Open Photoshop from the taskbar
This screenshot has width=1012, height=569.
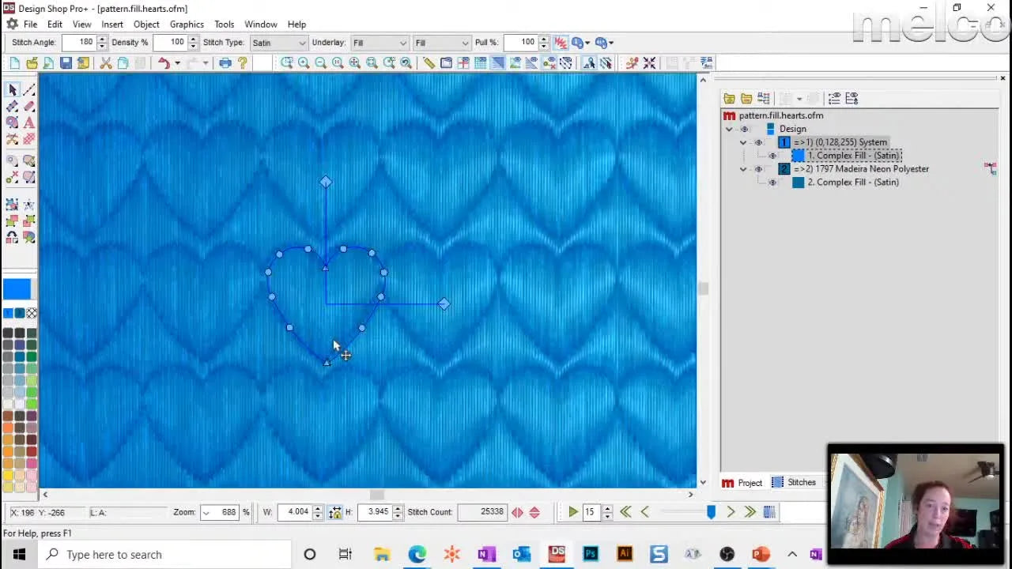coord(591,555)
